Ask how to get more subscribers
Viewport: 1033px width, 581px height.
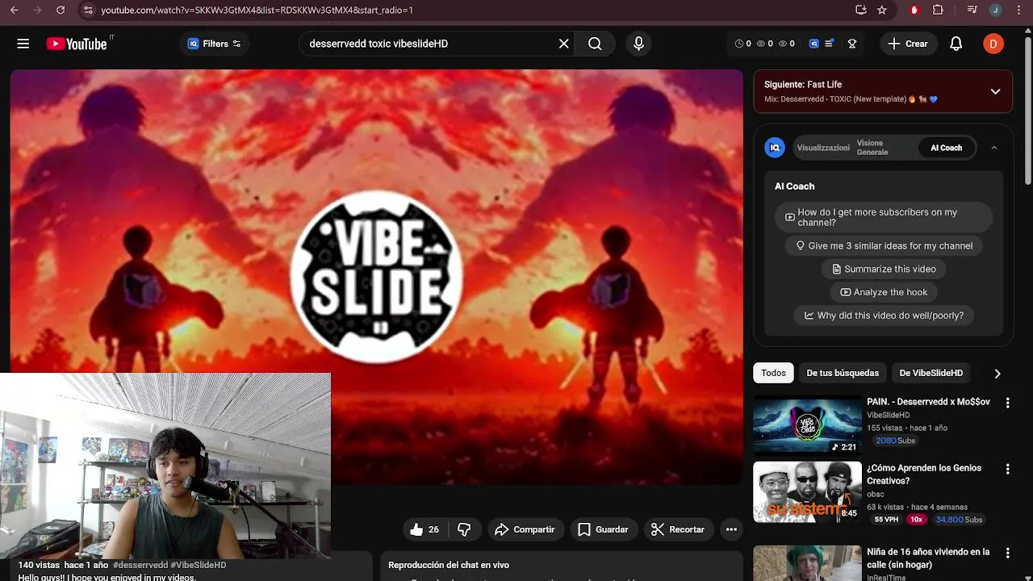(883, 217)
